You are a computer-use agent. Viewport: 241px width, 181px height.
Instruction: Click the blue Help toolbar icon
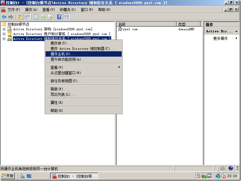59,17
